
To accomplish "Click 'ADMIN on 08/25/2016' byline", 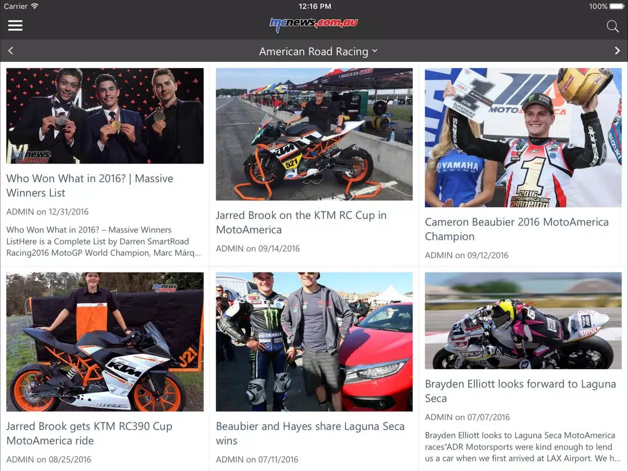I will [49, 459].
